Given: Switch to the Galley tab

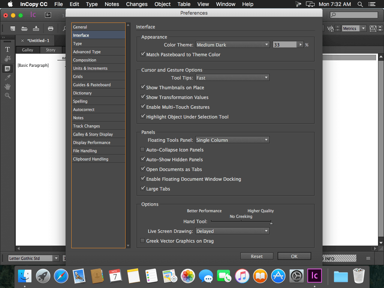Looking at the screenshot, I should [x=28, y=50].
